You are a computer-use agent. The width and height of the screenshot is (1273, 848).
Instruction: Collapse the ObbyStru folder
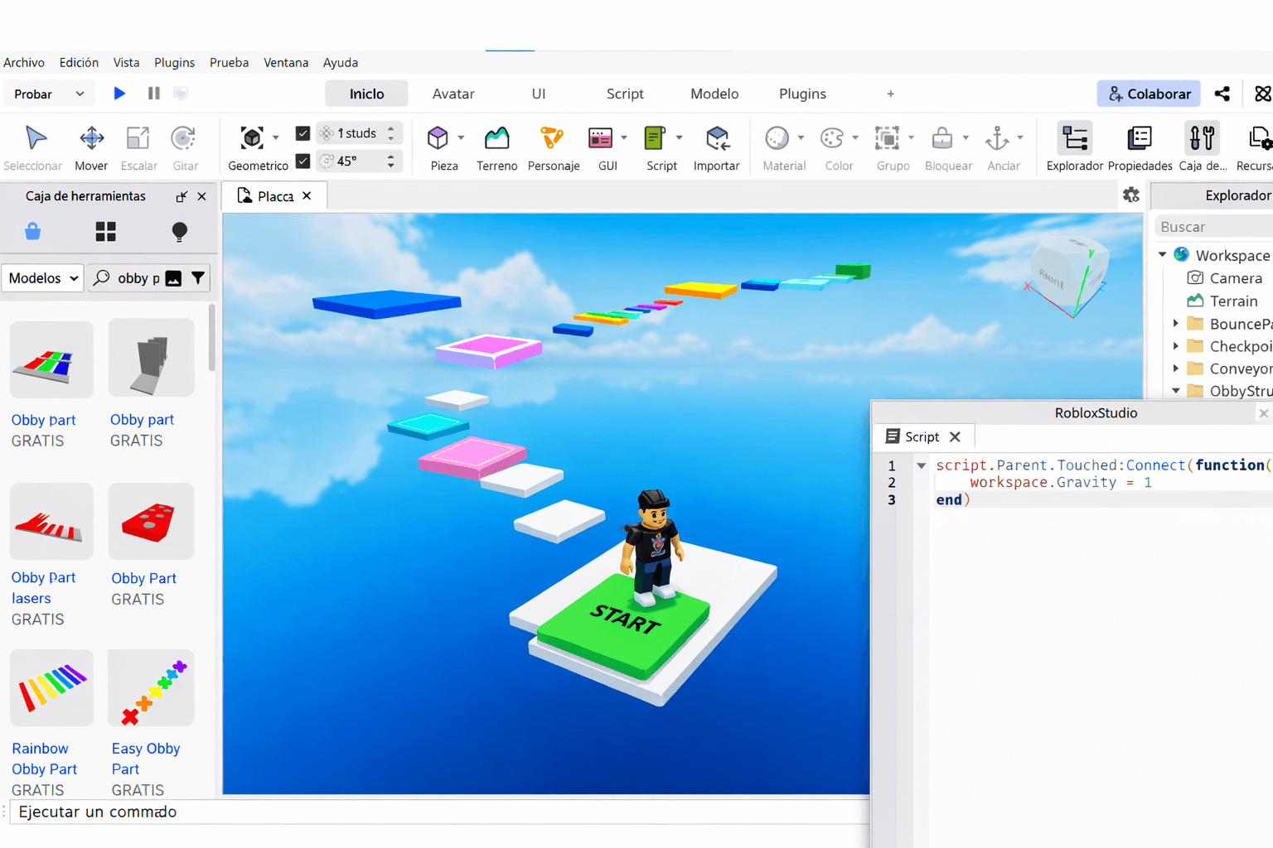pos(1175,391)
